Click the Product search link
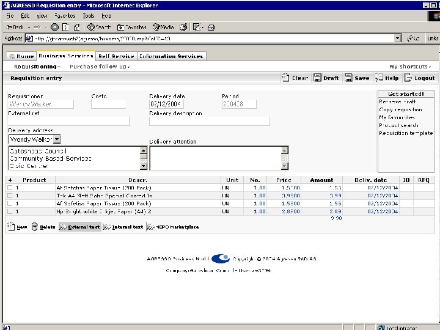The height and width of the screenshot is (330, 440). pos(398,125)
